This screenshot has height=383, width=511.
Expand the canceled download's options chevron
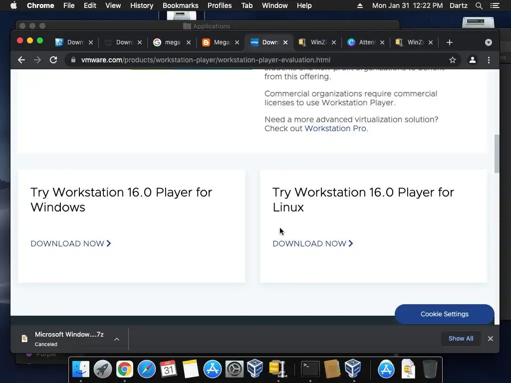(117, 339)
